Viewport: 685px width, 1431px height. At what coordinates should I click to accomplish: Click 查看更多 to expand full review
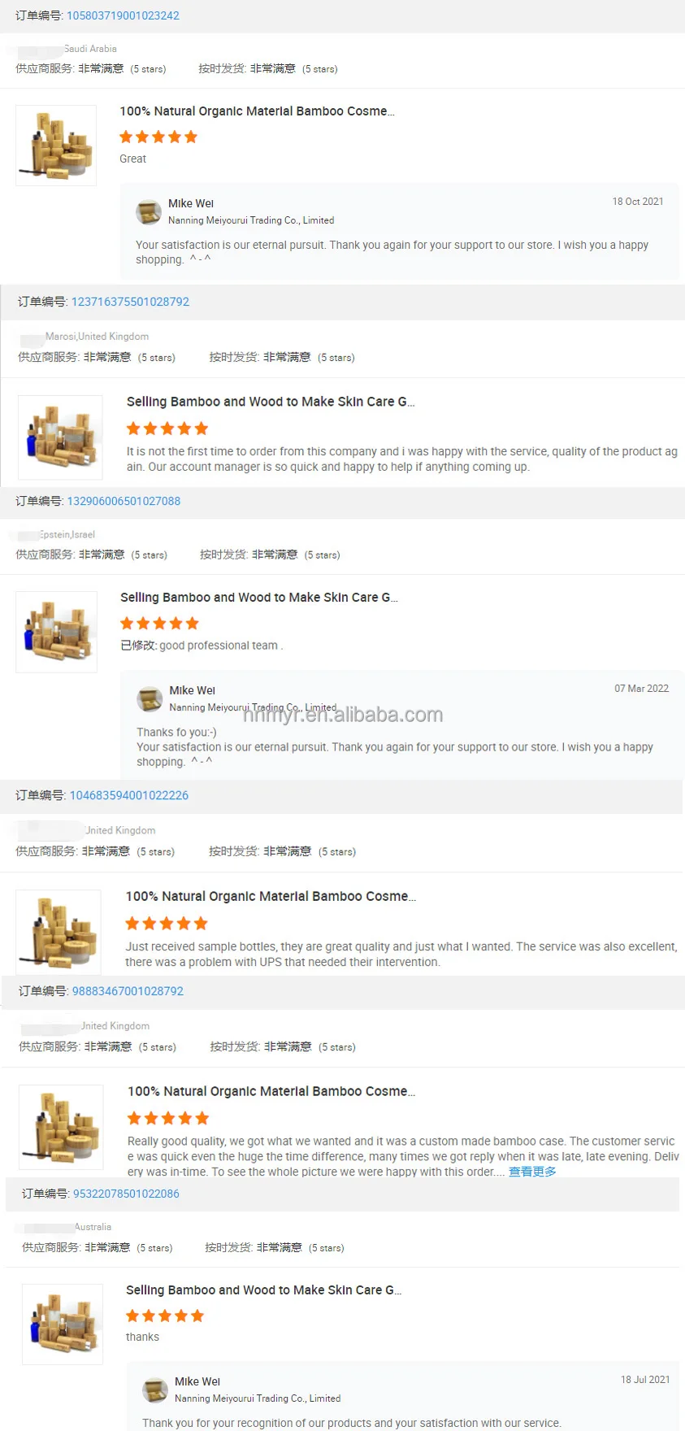point(532,1172)
